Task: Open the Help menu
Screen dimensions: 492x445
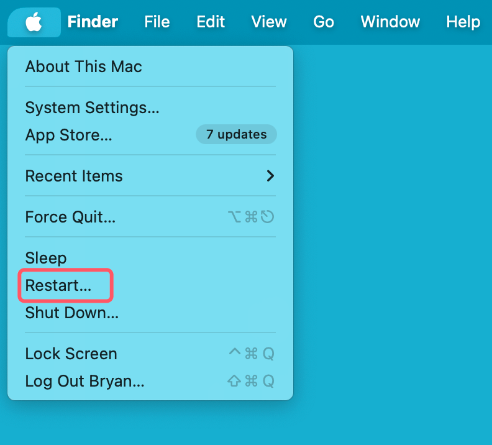Action: click(x=463, y=22)
